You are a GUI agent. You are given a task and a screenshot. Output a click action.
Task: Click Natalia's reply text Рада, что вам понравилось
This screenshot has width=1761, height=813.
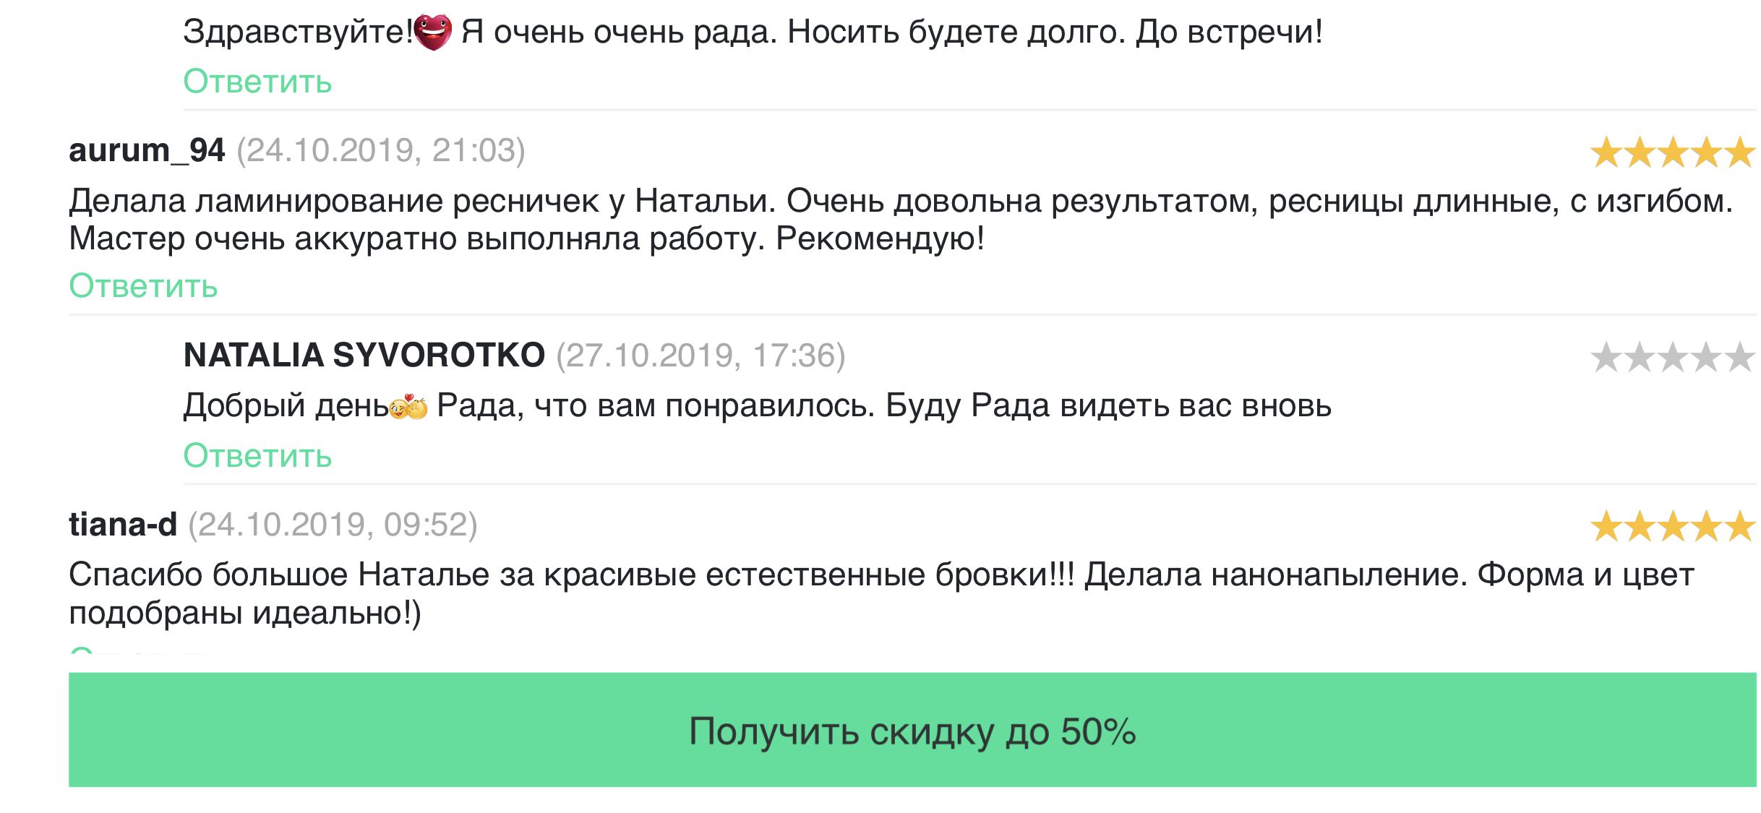click(883, 406)
